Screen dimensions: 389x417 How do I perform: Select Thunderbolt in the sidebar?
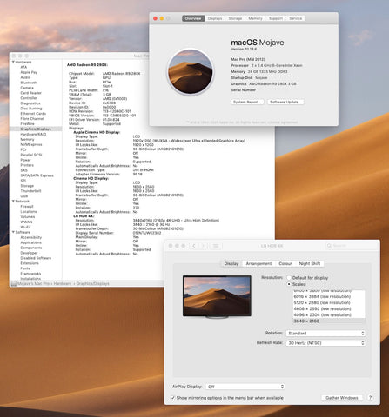pyautogui.click(x=30, y=191)
